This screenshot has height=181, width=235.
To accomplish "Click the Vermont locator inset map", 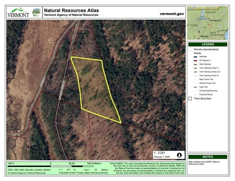I will [208, 23].
